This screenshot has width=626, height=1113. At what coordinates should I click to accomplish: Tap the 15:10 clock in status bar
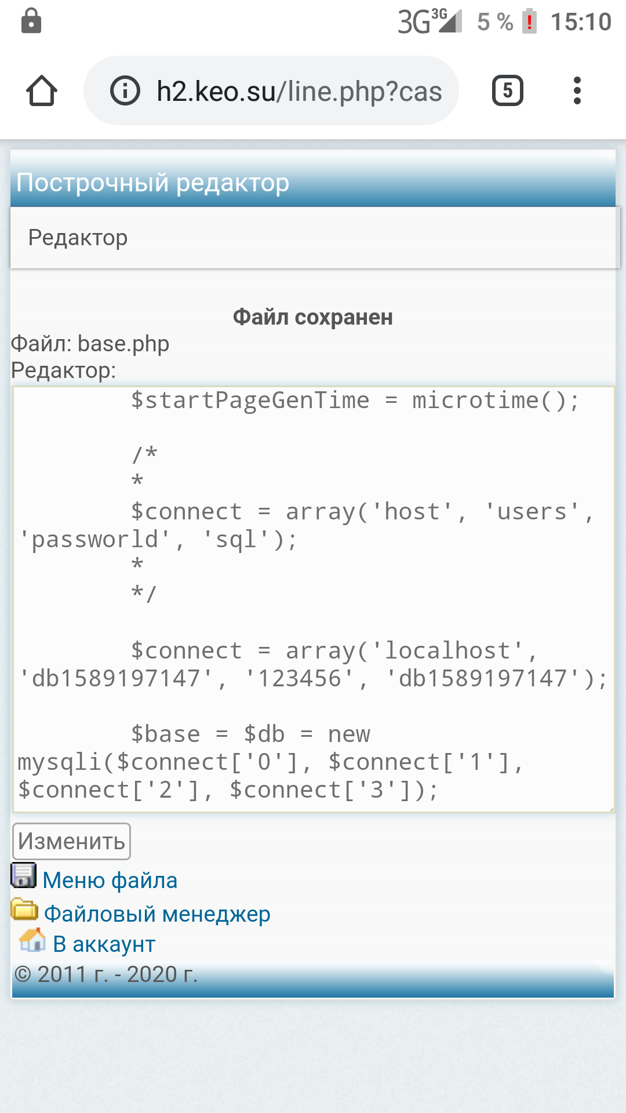click(x=581, y=22)
